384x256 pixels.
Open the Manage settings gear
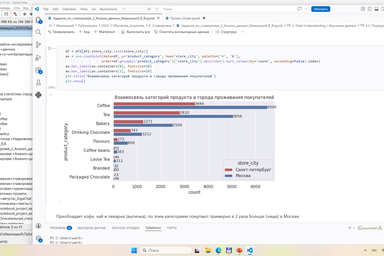point(38,239)
